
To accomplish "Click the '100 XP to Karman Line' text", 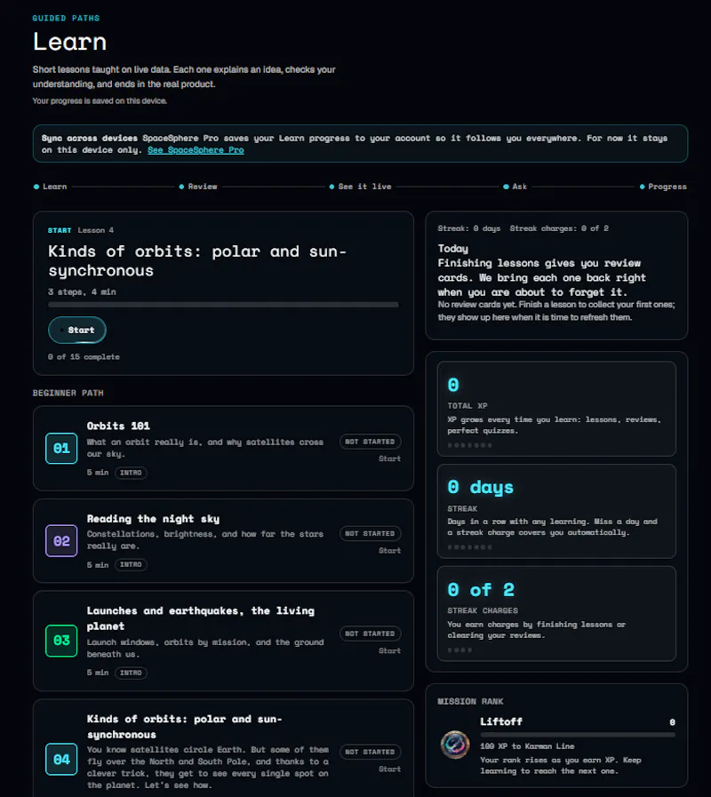I will 527,746.
